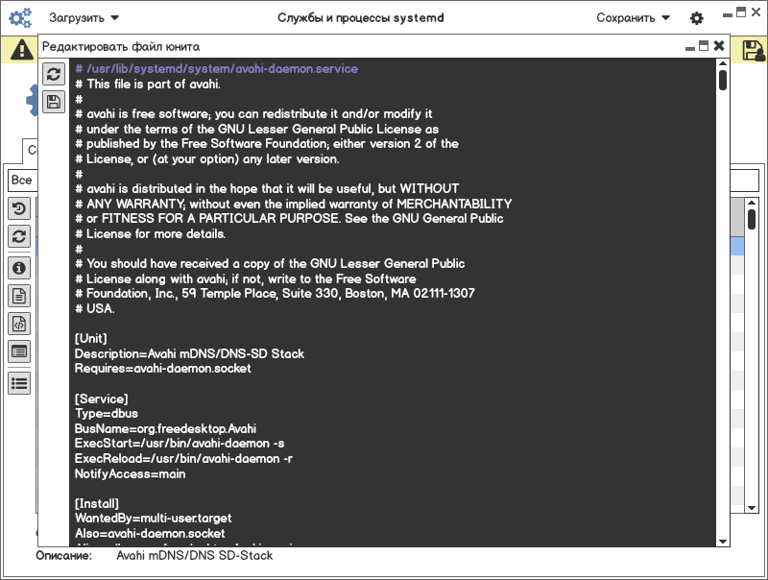The width and height of the screenshot is (768, 580).
Task: Open the document page icon in sidebar
Action: (19, 296)
